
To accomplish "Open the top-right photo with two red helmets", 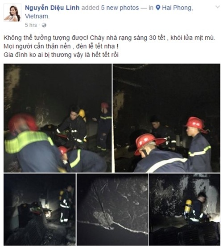I will tap(167, 118).
